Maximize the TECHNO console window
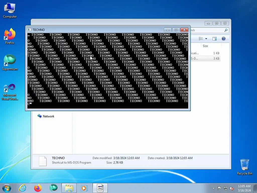Viewport: 257px width, 193px height. pyautogui.click(x=176, y=30)
